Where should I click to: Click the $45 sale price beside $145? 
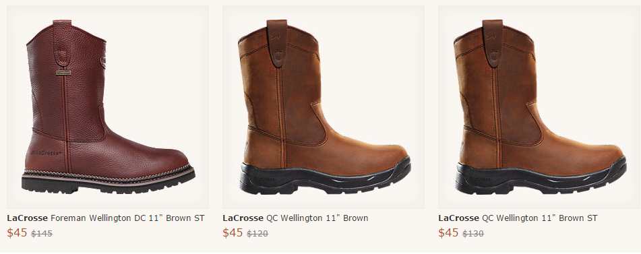point(17,232)
